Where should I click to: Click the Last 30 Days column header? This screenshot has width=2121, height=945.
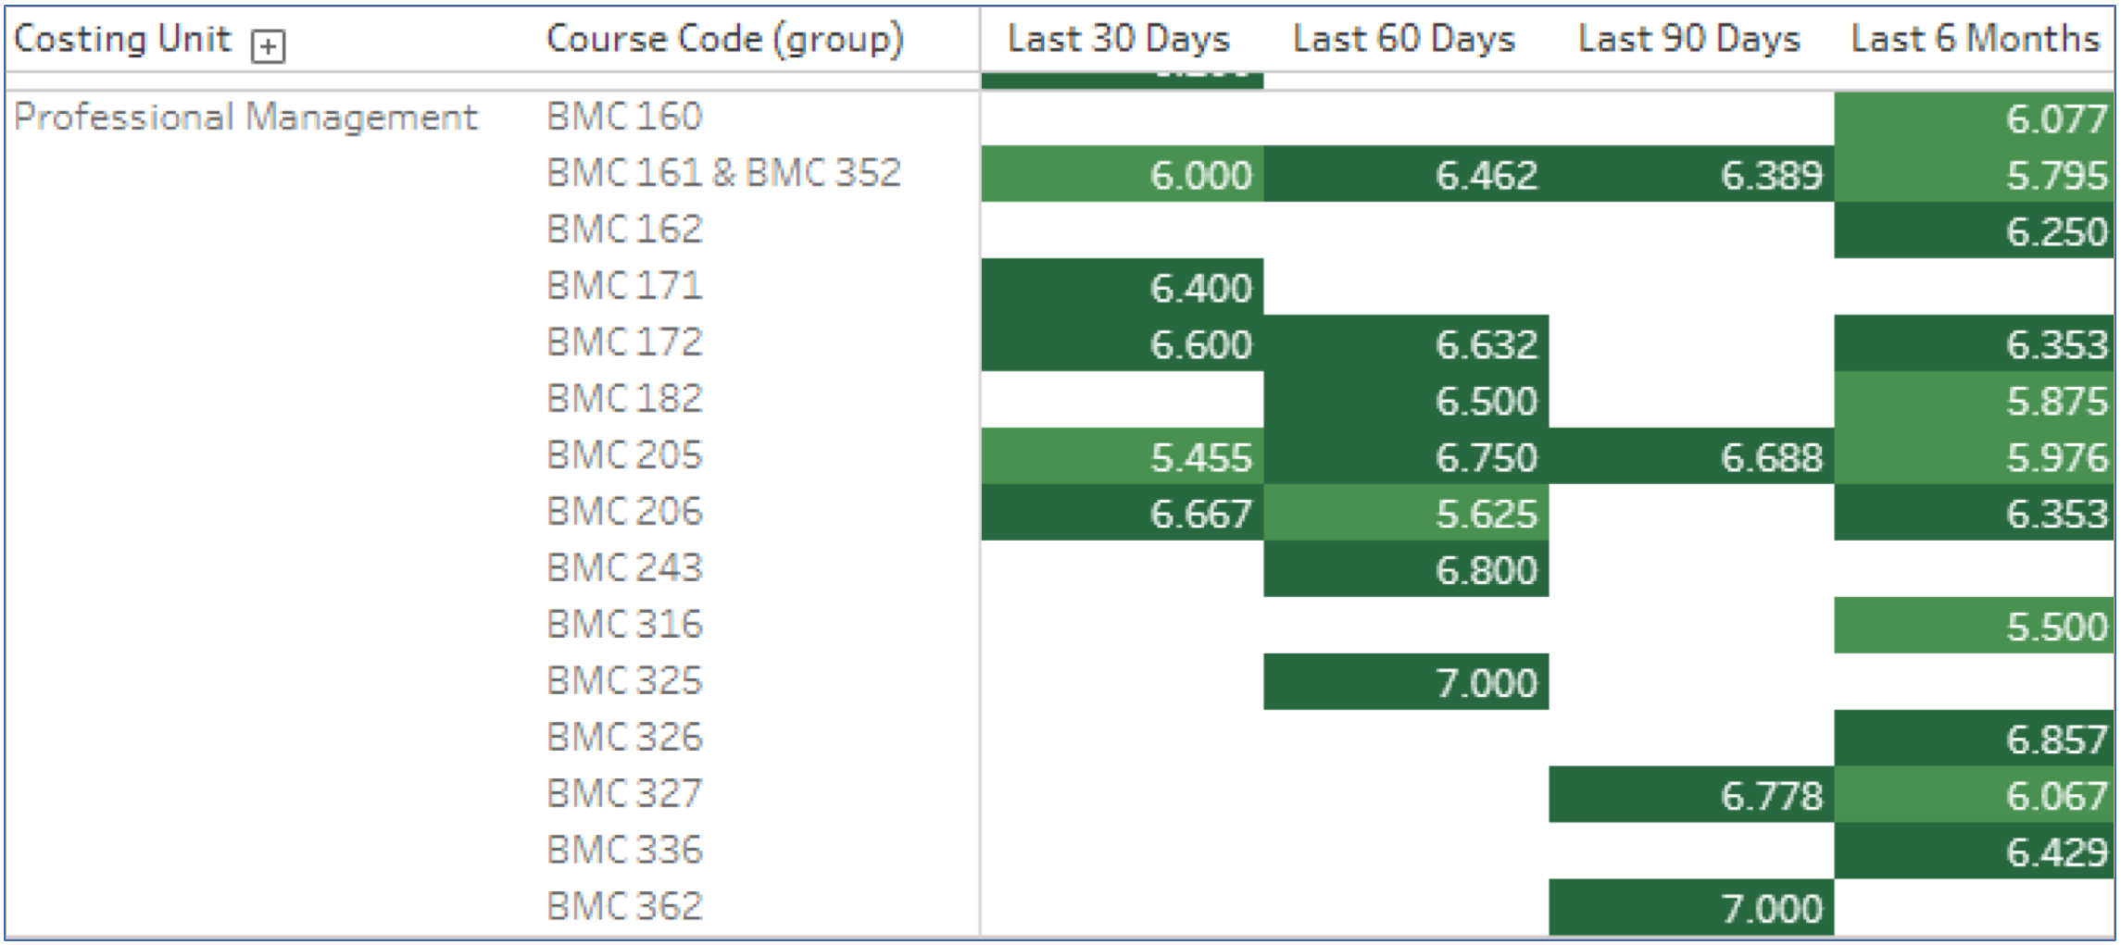click(1119, 39)
